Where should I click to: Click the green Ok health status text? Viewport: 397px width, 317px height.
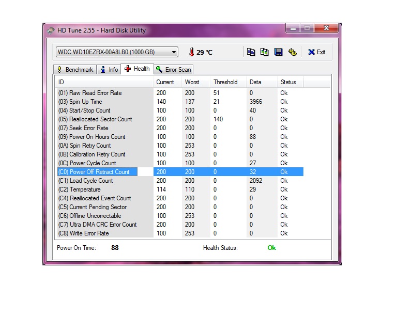point(272,248)
